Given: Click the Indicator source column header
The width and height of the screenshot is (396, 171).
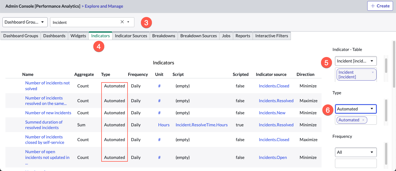Looking at the screenshot, I should click(271, 74).
